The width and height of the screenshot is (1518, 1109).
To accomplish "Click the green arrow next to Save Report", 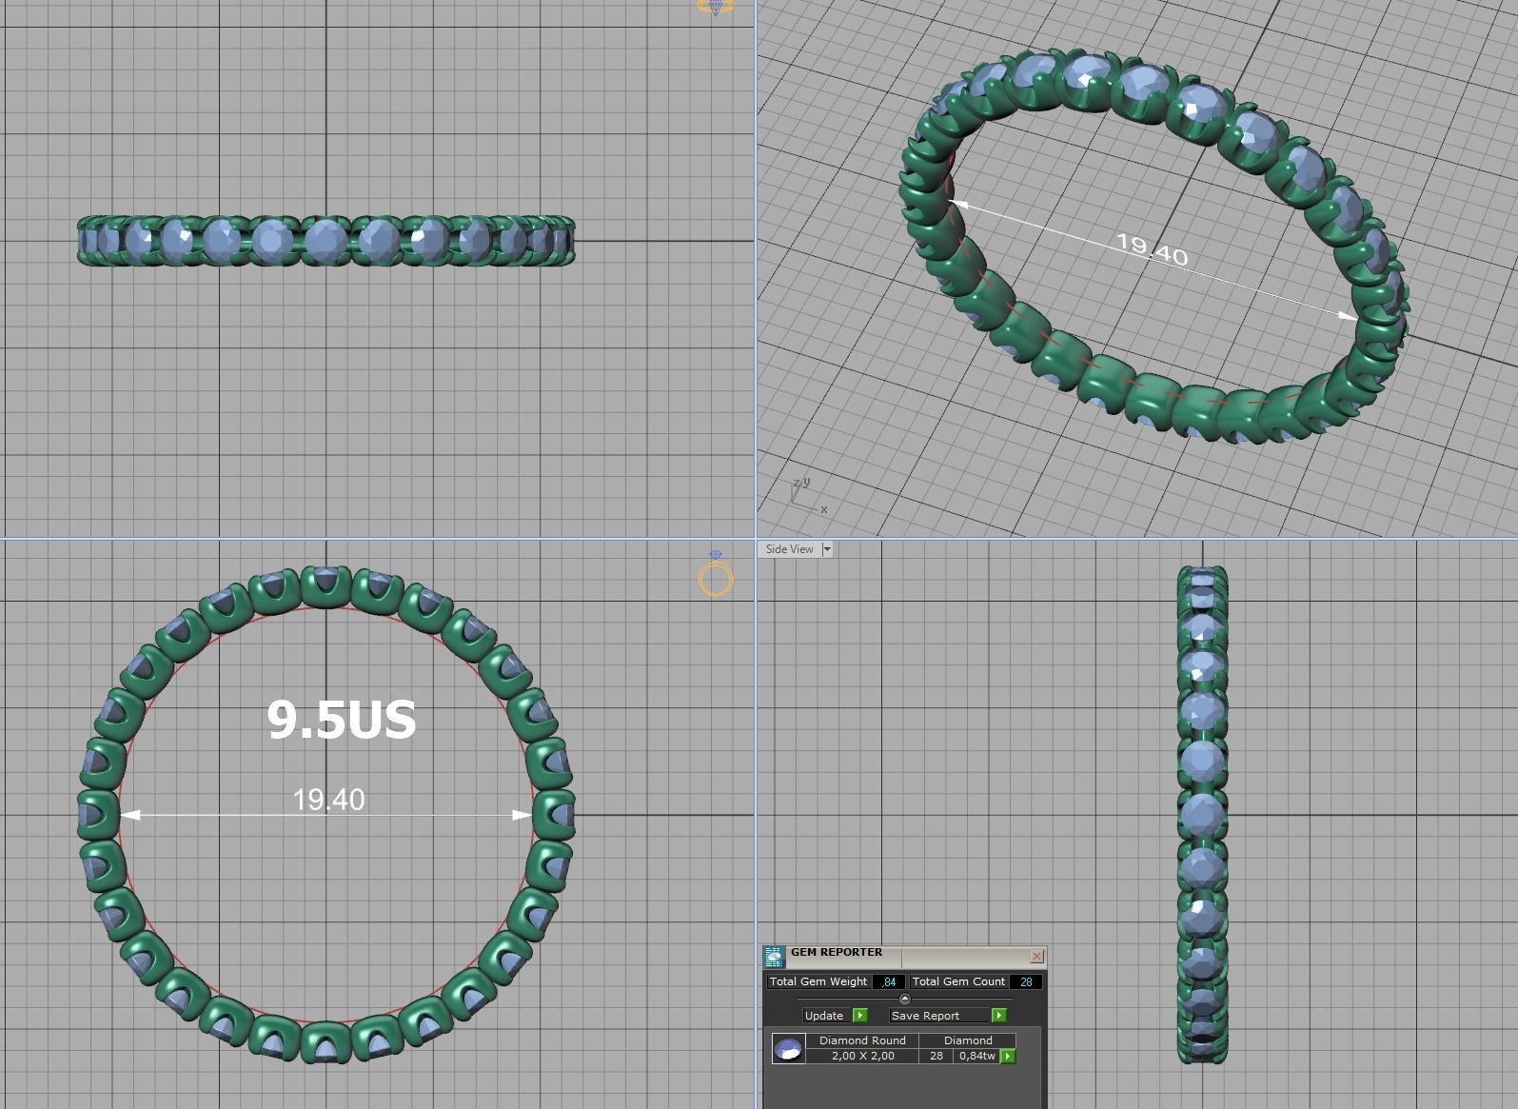I will [999, 1016].
